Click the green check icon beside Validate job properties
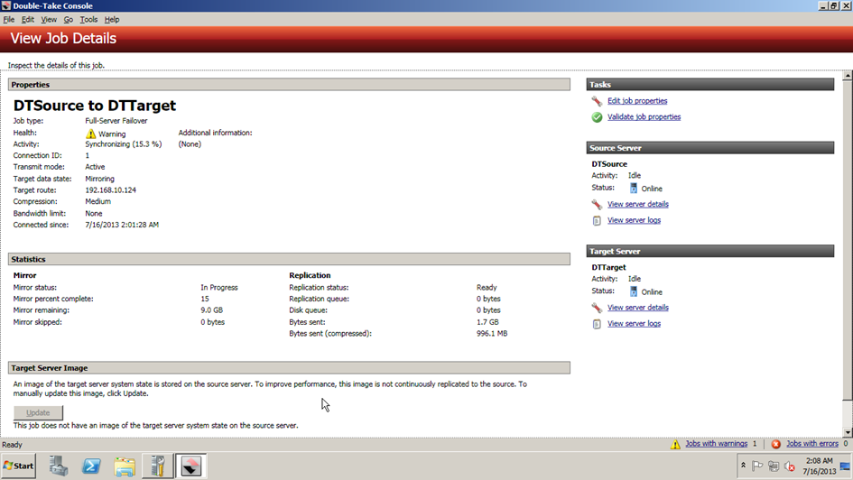853x480 pixels. tap(597, 117)
